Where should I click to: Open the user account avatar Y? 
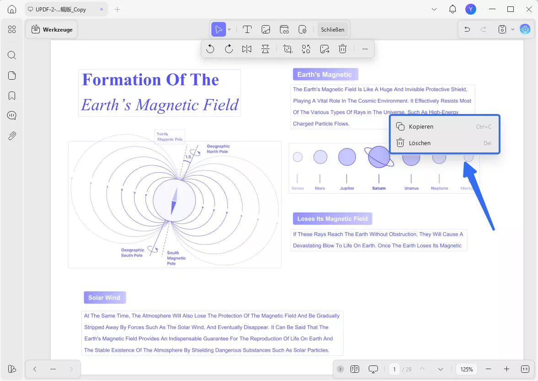pos(471,9)
